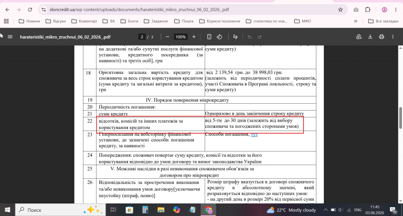Open the Extensions puzzle menu
403x216 pixels.
pyautogui.click(x=367, y=9)
